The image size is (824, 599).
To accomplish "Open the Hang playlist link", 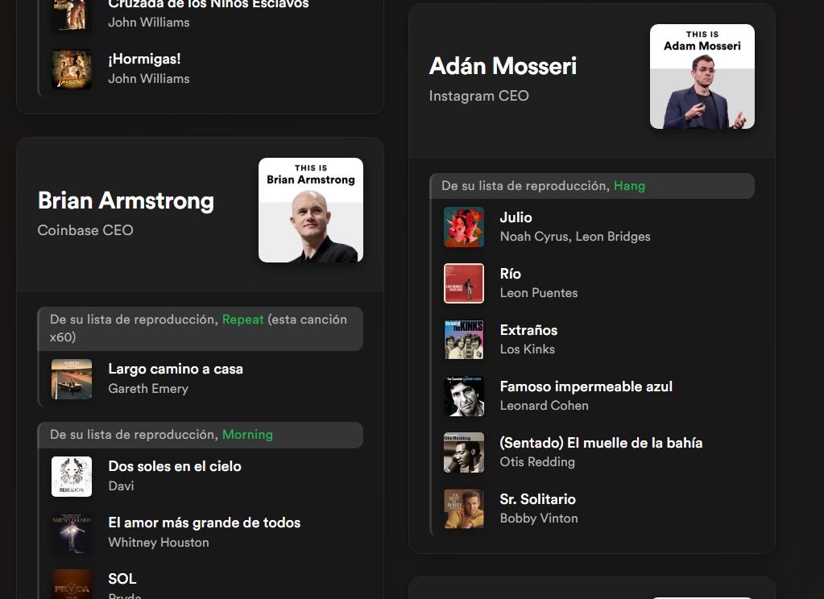I will [629, 186].
